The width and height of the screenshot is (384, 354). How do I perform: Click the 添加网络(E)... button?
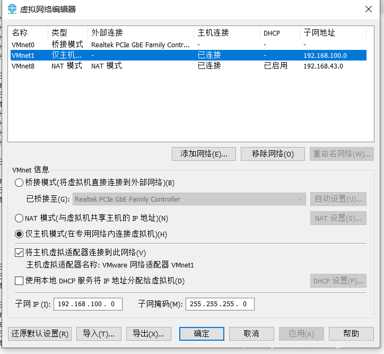pyautogui.click(x=204, y=154)
